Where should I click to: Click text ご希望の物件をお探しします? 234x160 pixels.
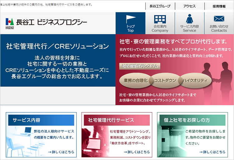coord(206,134)
